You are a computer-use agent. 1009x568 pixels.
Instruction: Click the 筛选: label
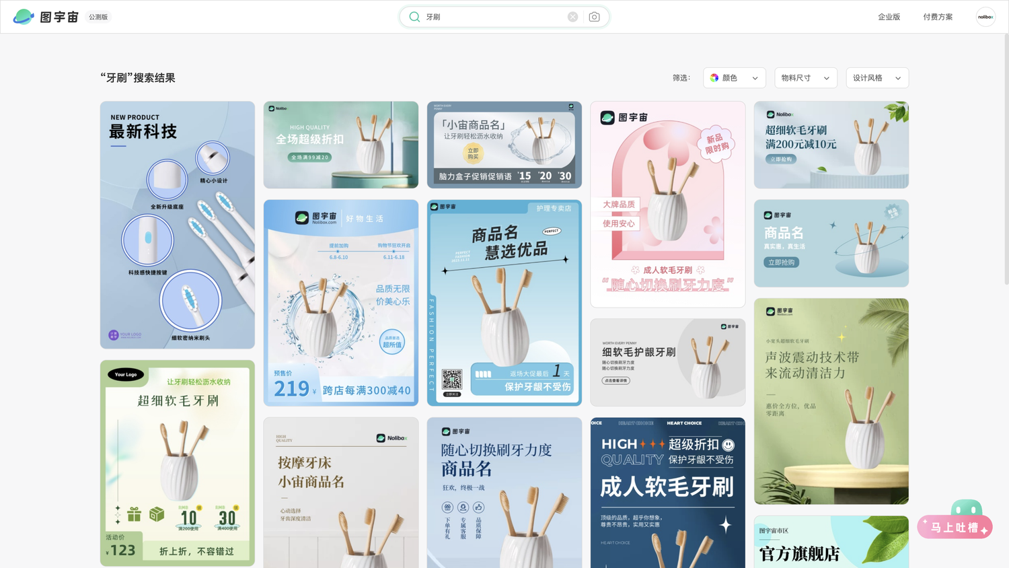681,78
